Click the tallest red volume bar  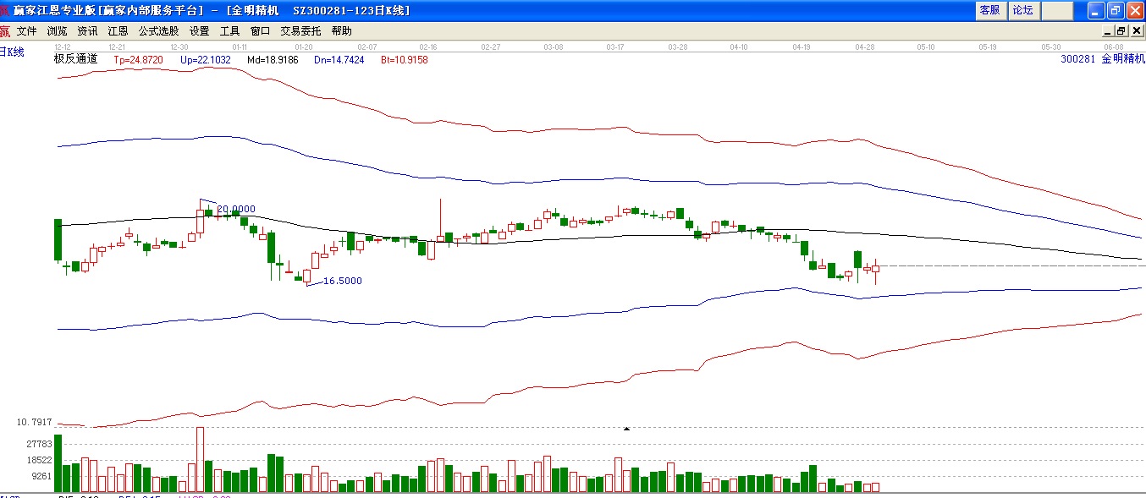[x=200, y=459]
